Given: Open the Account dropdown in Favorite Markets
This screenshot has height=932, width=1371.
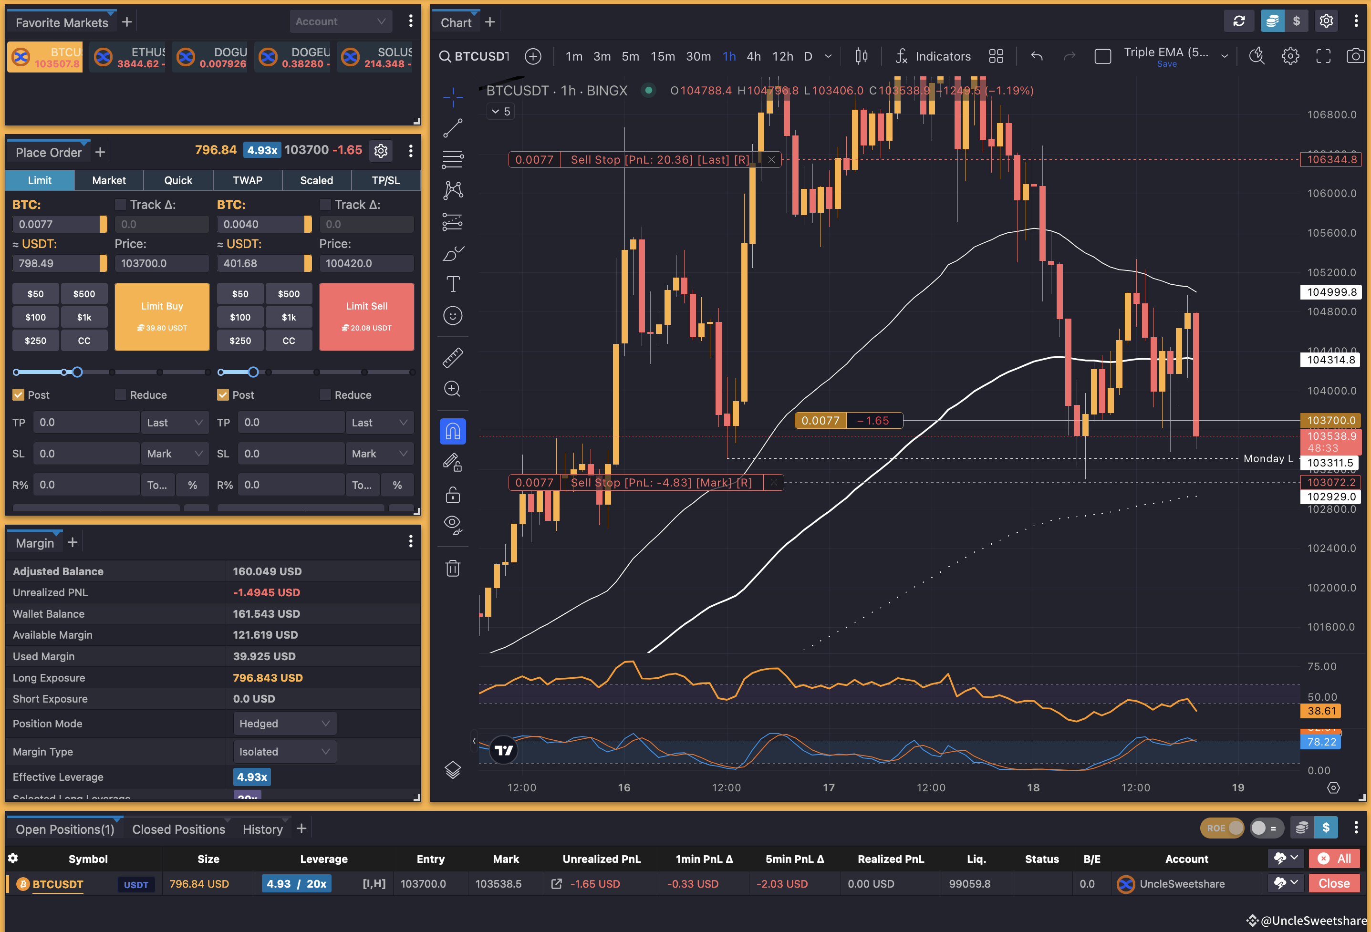Looking at the screenshot, I should (x=341, y=21).
